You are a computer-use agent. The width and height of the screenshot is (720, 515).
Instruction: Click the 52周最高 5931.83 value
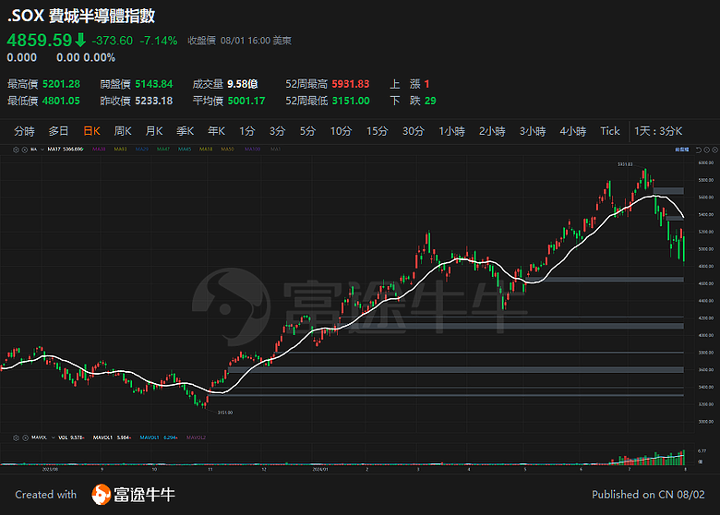click(x=351, y=84)
